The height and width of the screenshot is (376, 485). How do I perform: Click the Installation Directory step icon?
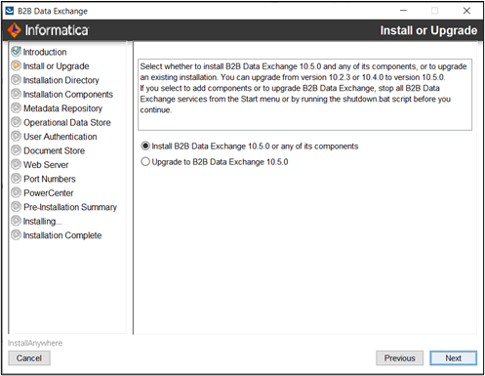click(16, 79)
